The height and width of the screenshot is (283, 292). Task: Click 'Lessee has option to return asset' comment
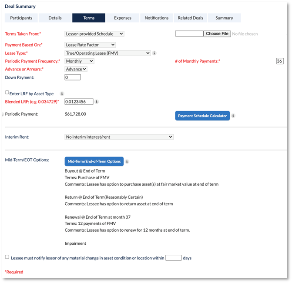pyautogui.click(x=119, y=204)
